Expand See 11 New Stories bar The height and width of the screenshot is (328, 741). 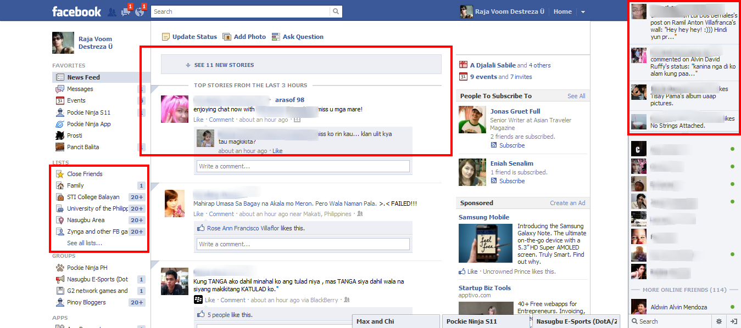(x=301, y=65)
